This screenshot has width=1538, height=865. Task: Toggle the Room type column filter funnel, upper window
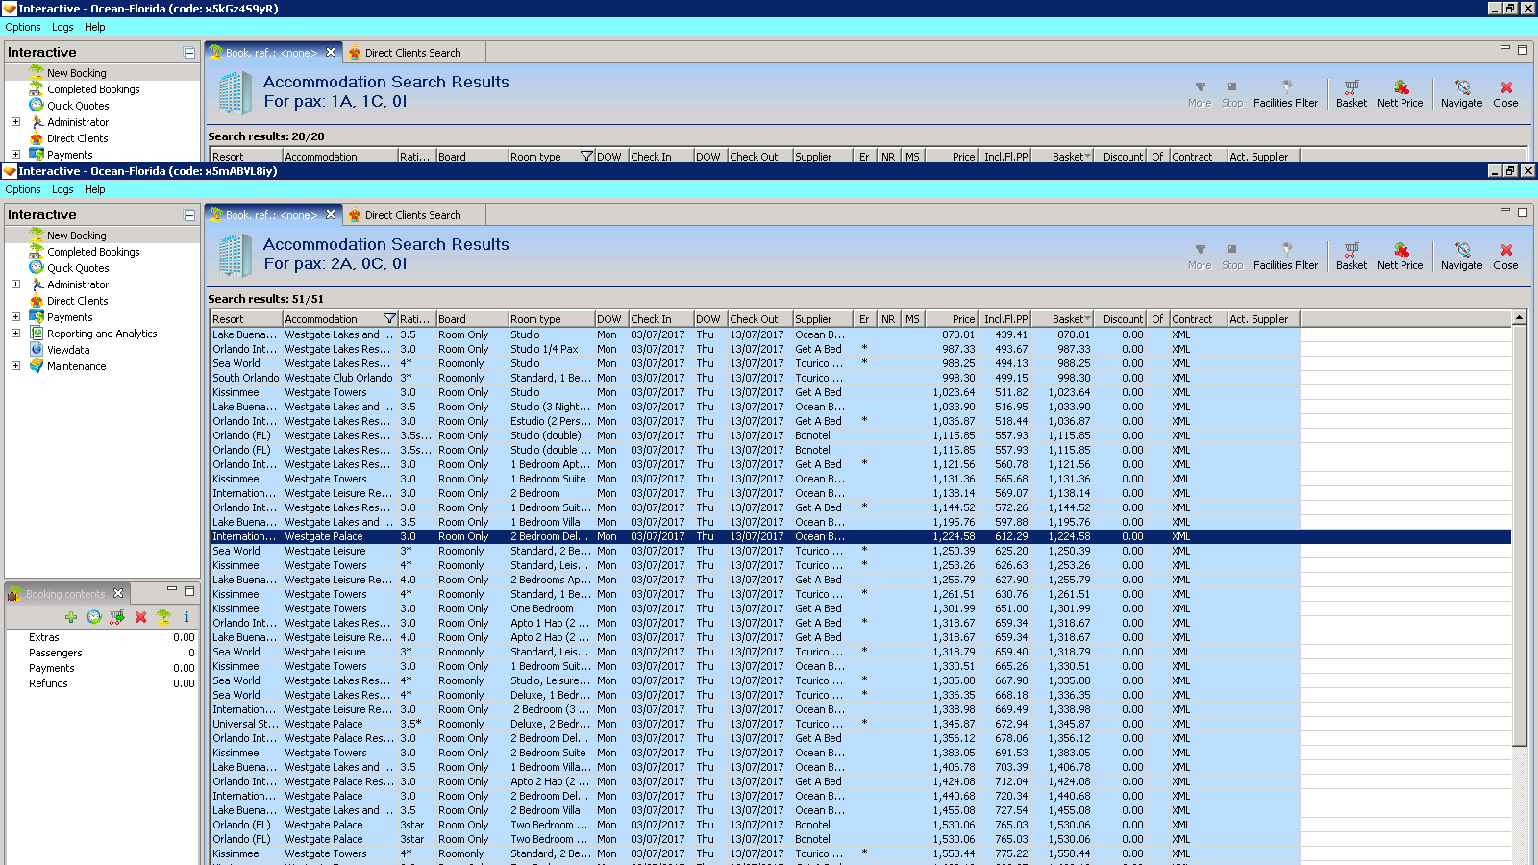(586, 157)
